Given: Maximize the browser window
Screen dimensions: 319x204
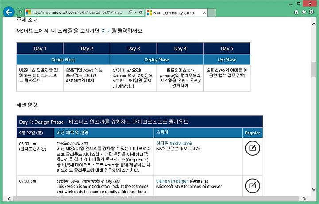Looking at the screenshot, I should 299,4.
